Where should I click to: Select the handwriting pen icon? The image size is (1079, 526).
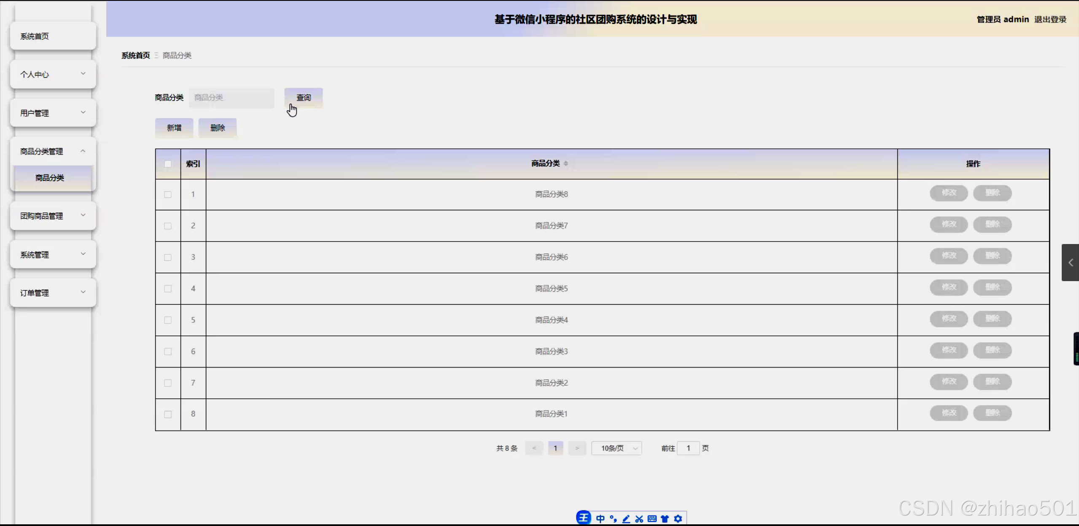626,519
